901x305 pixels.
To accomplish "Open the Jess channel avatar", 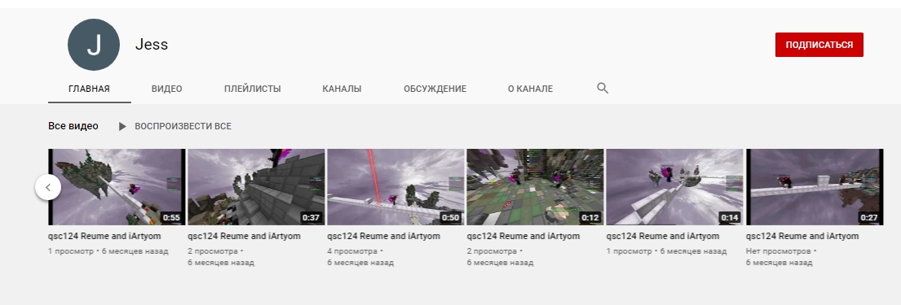I will 94,45.
